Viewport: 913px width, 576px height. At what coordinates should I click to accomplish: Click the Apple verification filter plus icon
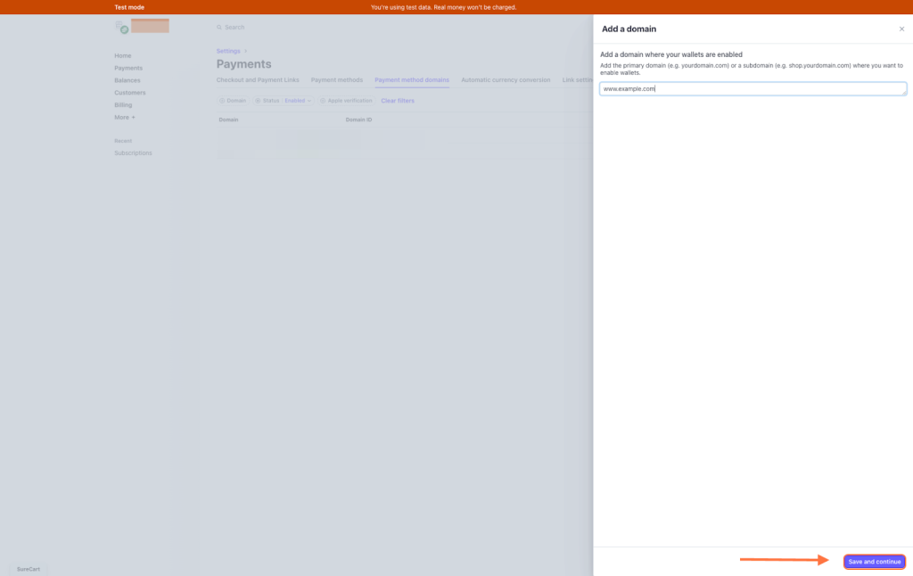point(323,101)
